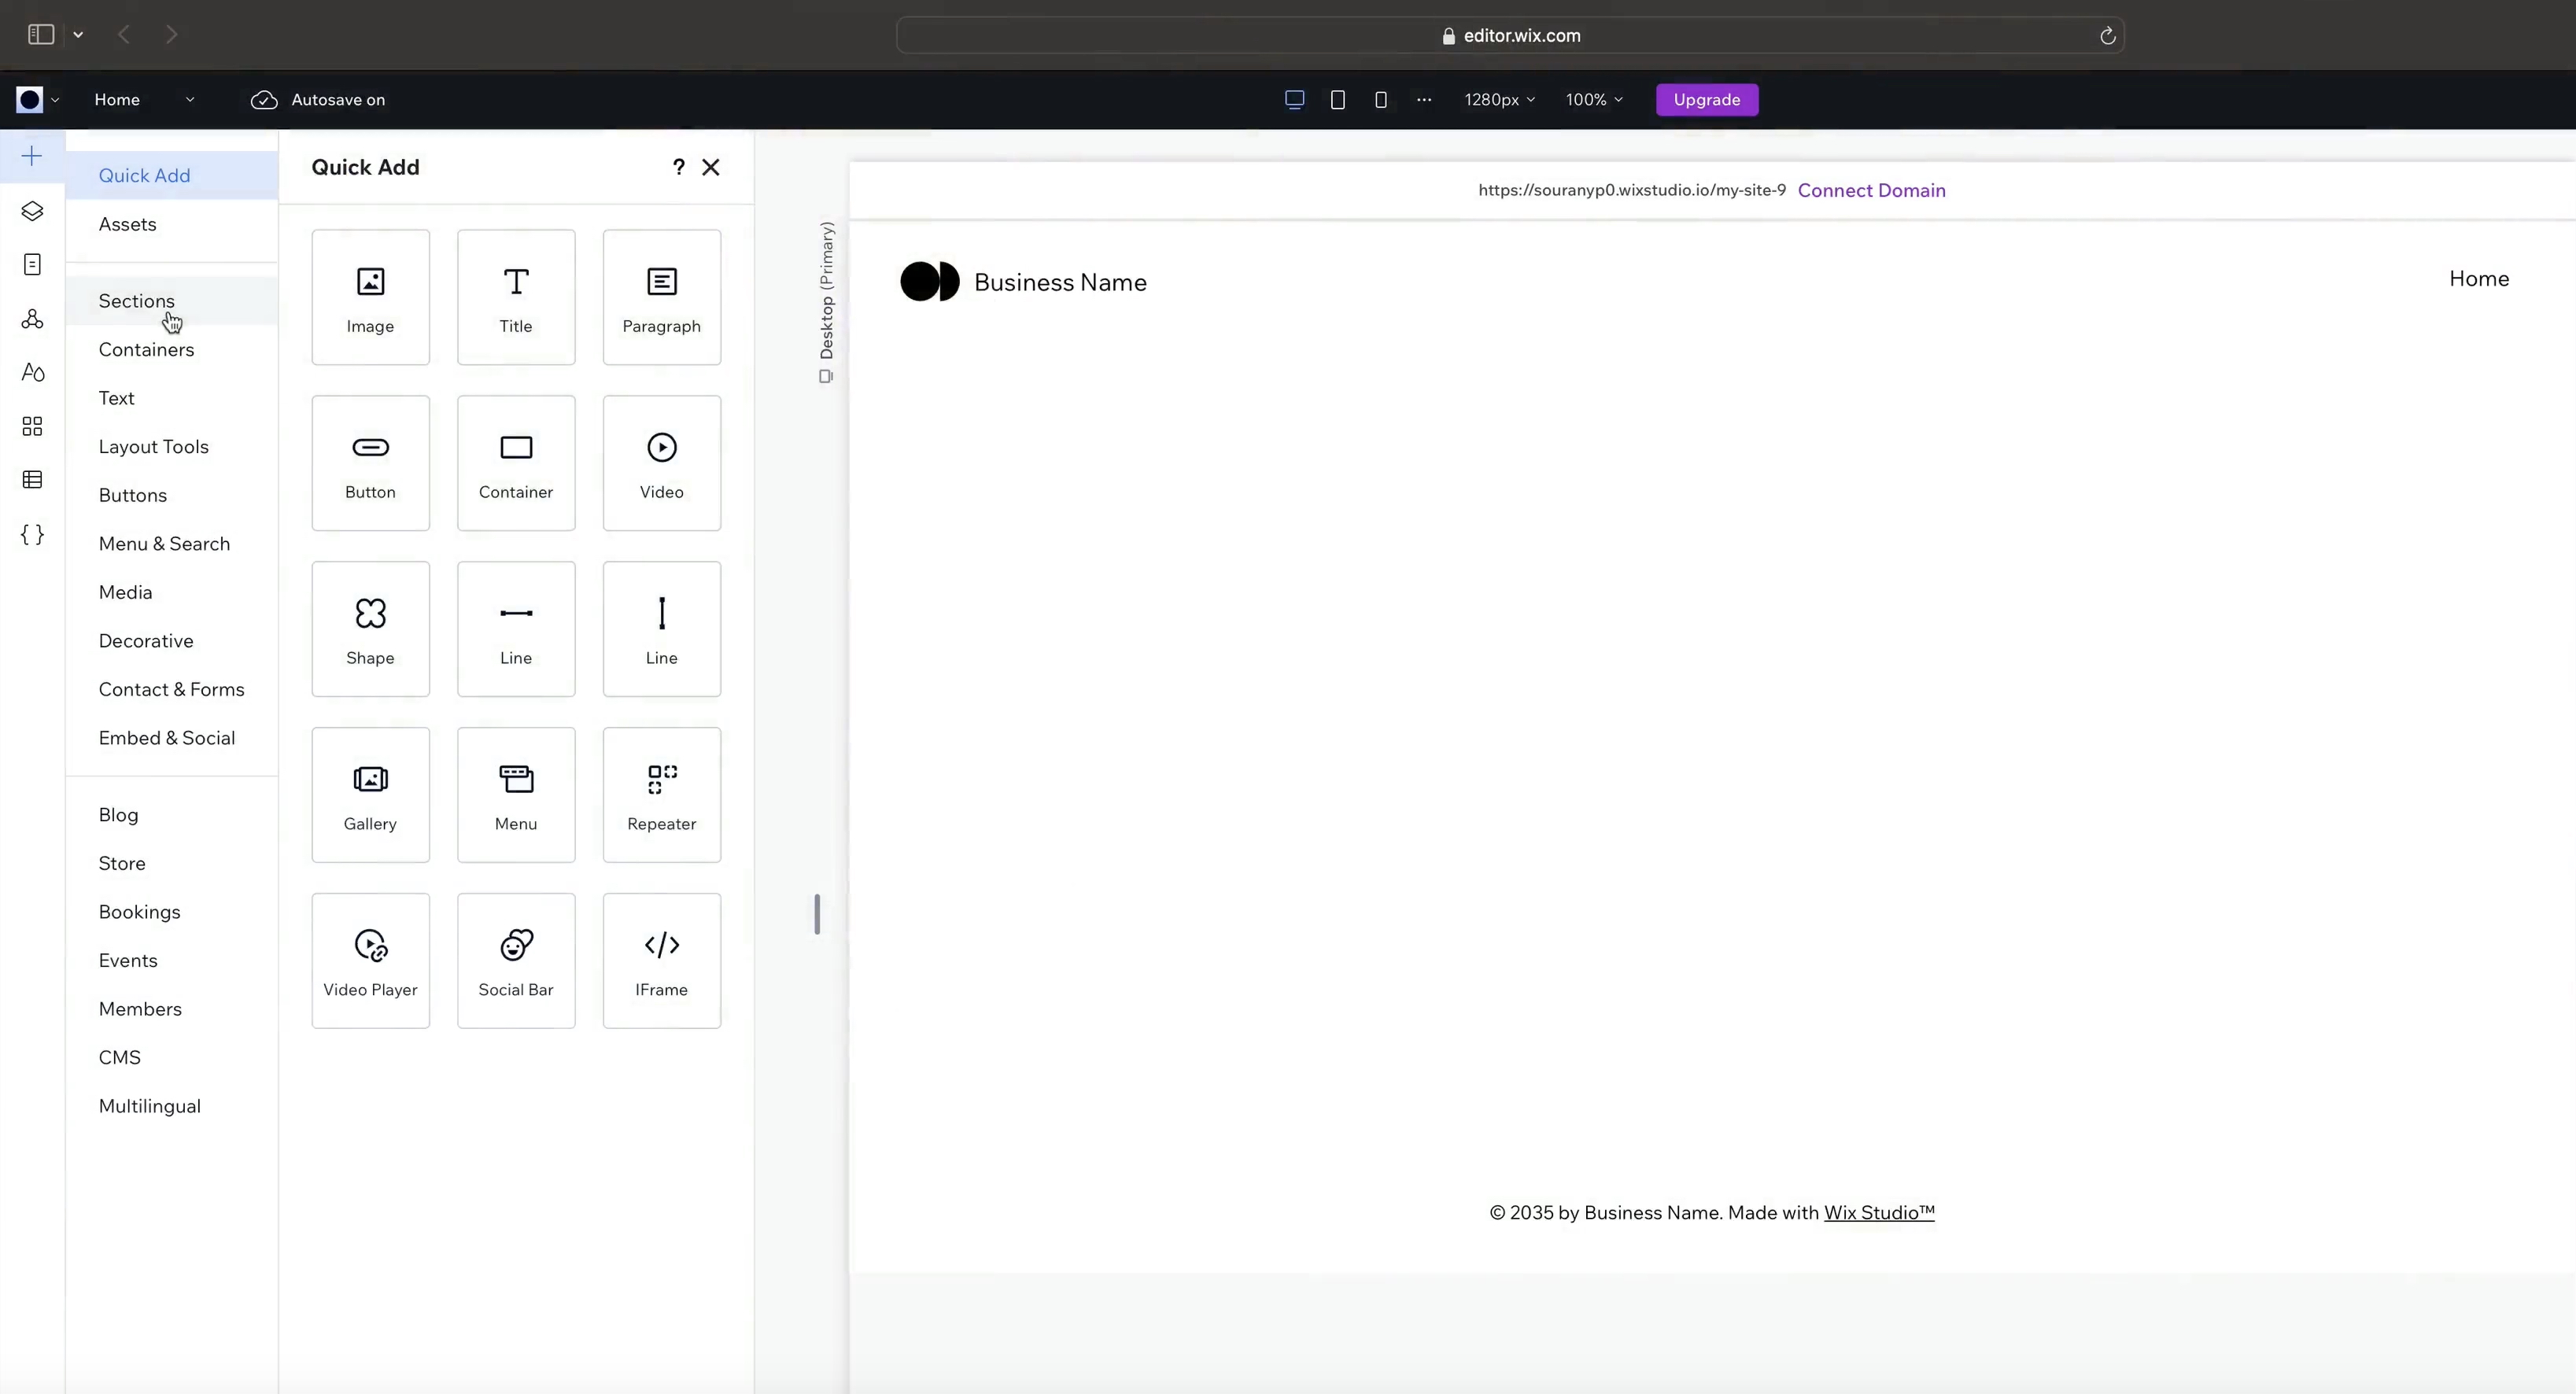Click the purple Upgrade button
This screenshot has width=2576, height=1394.
point(1706,99)
